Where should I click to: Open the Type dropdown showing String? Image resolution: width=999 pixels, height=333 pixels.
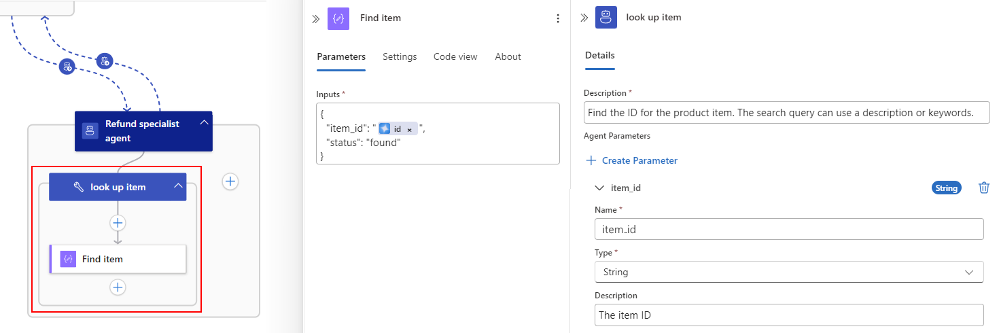point(788,272)
